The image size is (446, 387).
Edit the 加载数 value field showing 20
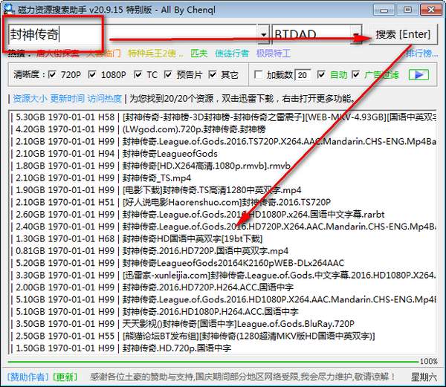[303, 75]
